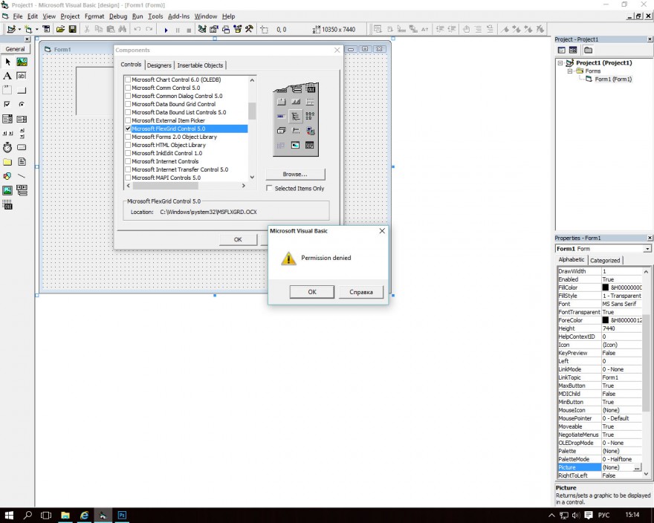The width and height of the screenshot is (654, 523).
Task: Click the Browse... button
Action: coord(295,175)
